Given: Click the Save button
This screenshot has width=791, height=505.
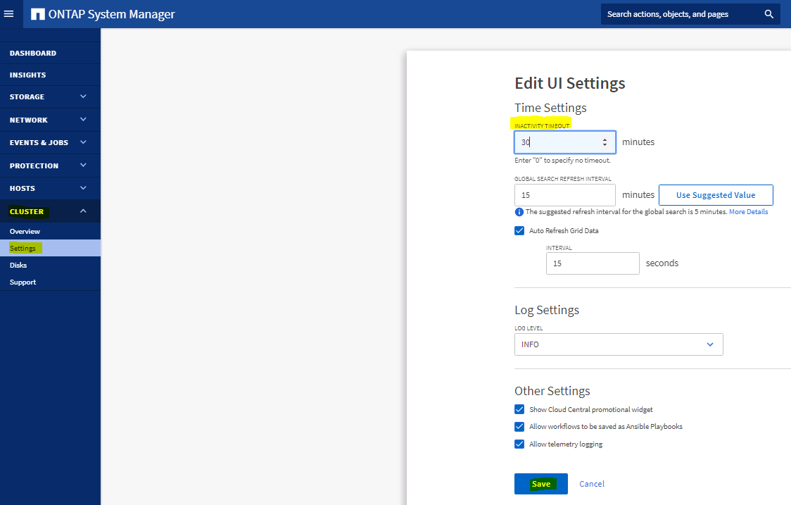Looking at the screenshot, I should [540, 484].
